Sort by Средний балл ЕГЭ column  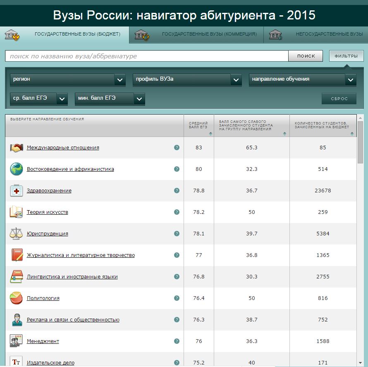[x=210, y=134]
